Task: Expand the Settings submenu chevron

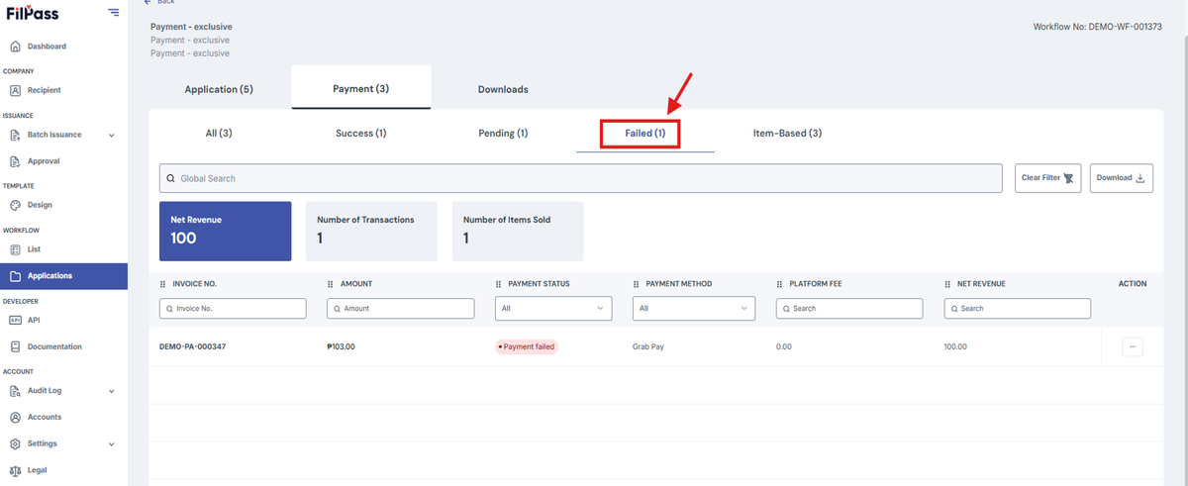Action: [111, 443]
